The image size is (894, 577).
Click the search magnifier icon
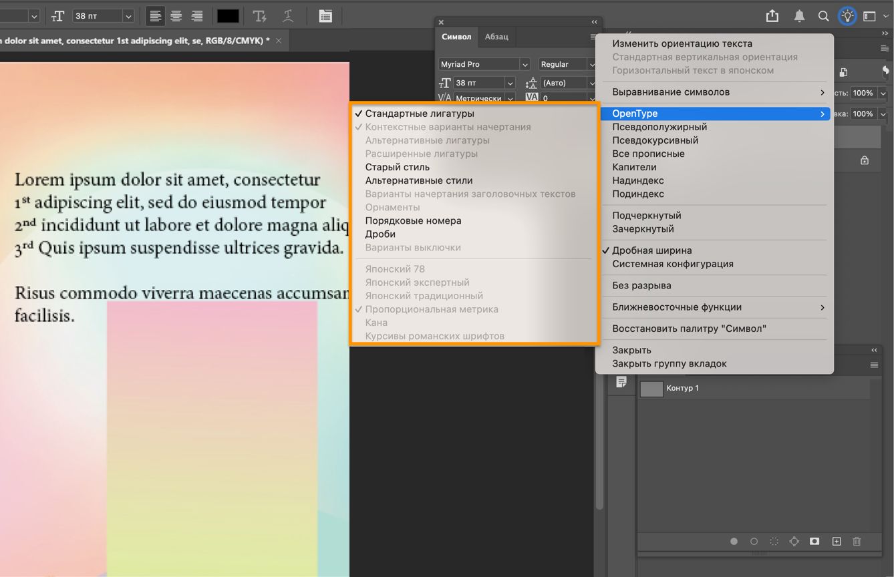[824, 16]
